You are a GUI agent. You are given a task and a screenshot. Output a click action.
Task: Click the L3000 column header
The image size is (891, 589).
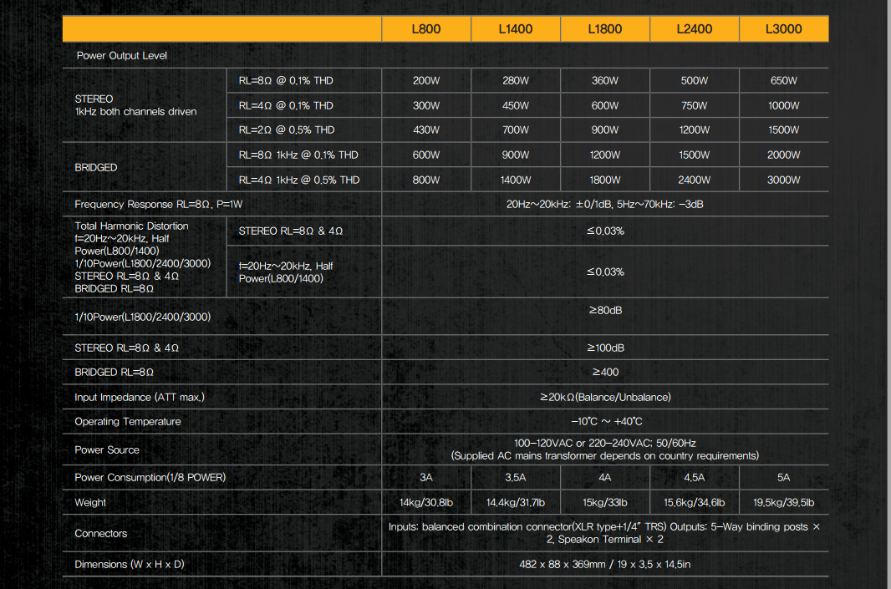click(784, 29)
